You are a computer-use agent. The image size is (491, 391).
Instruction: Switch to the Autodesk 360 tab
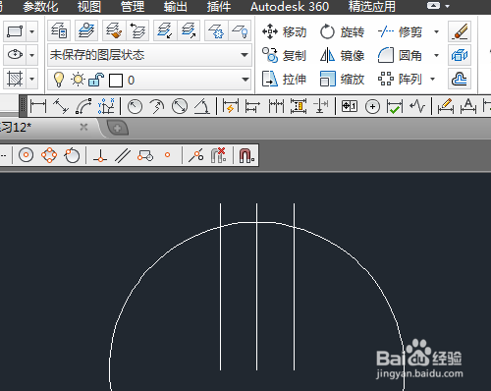(290, 7)
